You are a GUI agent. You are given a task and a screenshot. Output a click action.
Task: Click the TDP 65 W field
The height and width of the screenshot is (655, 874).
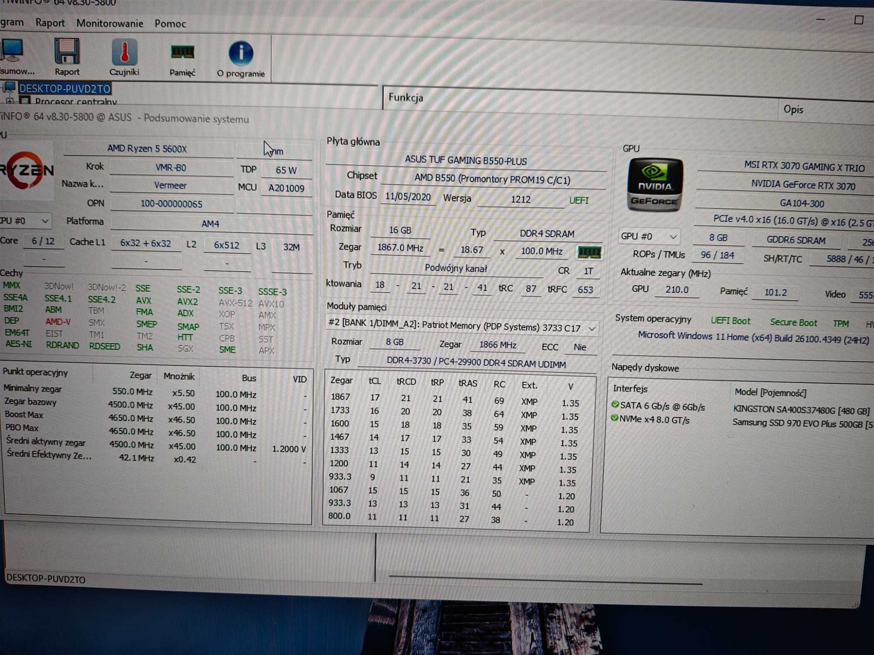pos(286,170)
